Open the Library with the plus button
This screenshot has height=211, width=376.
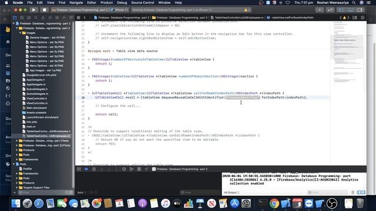(320, 10)
